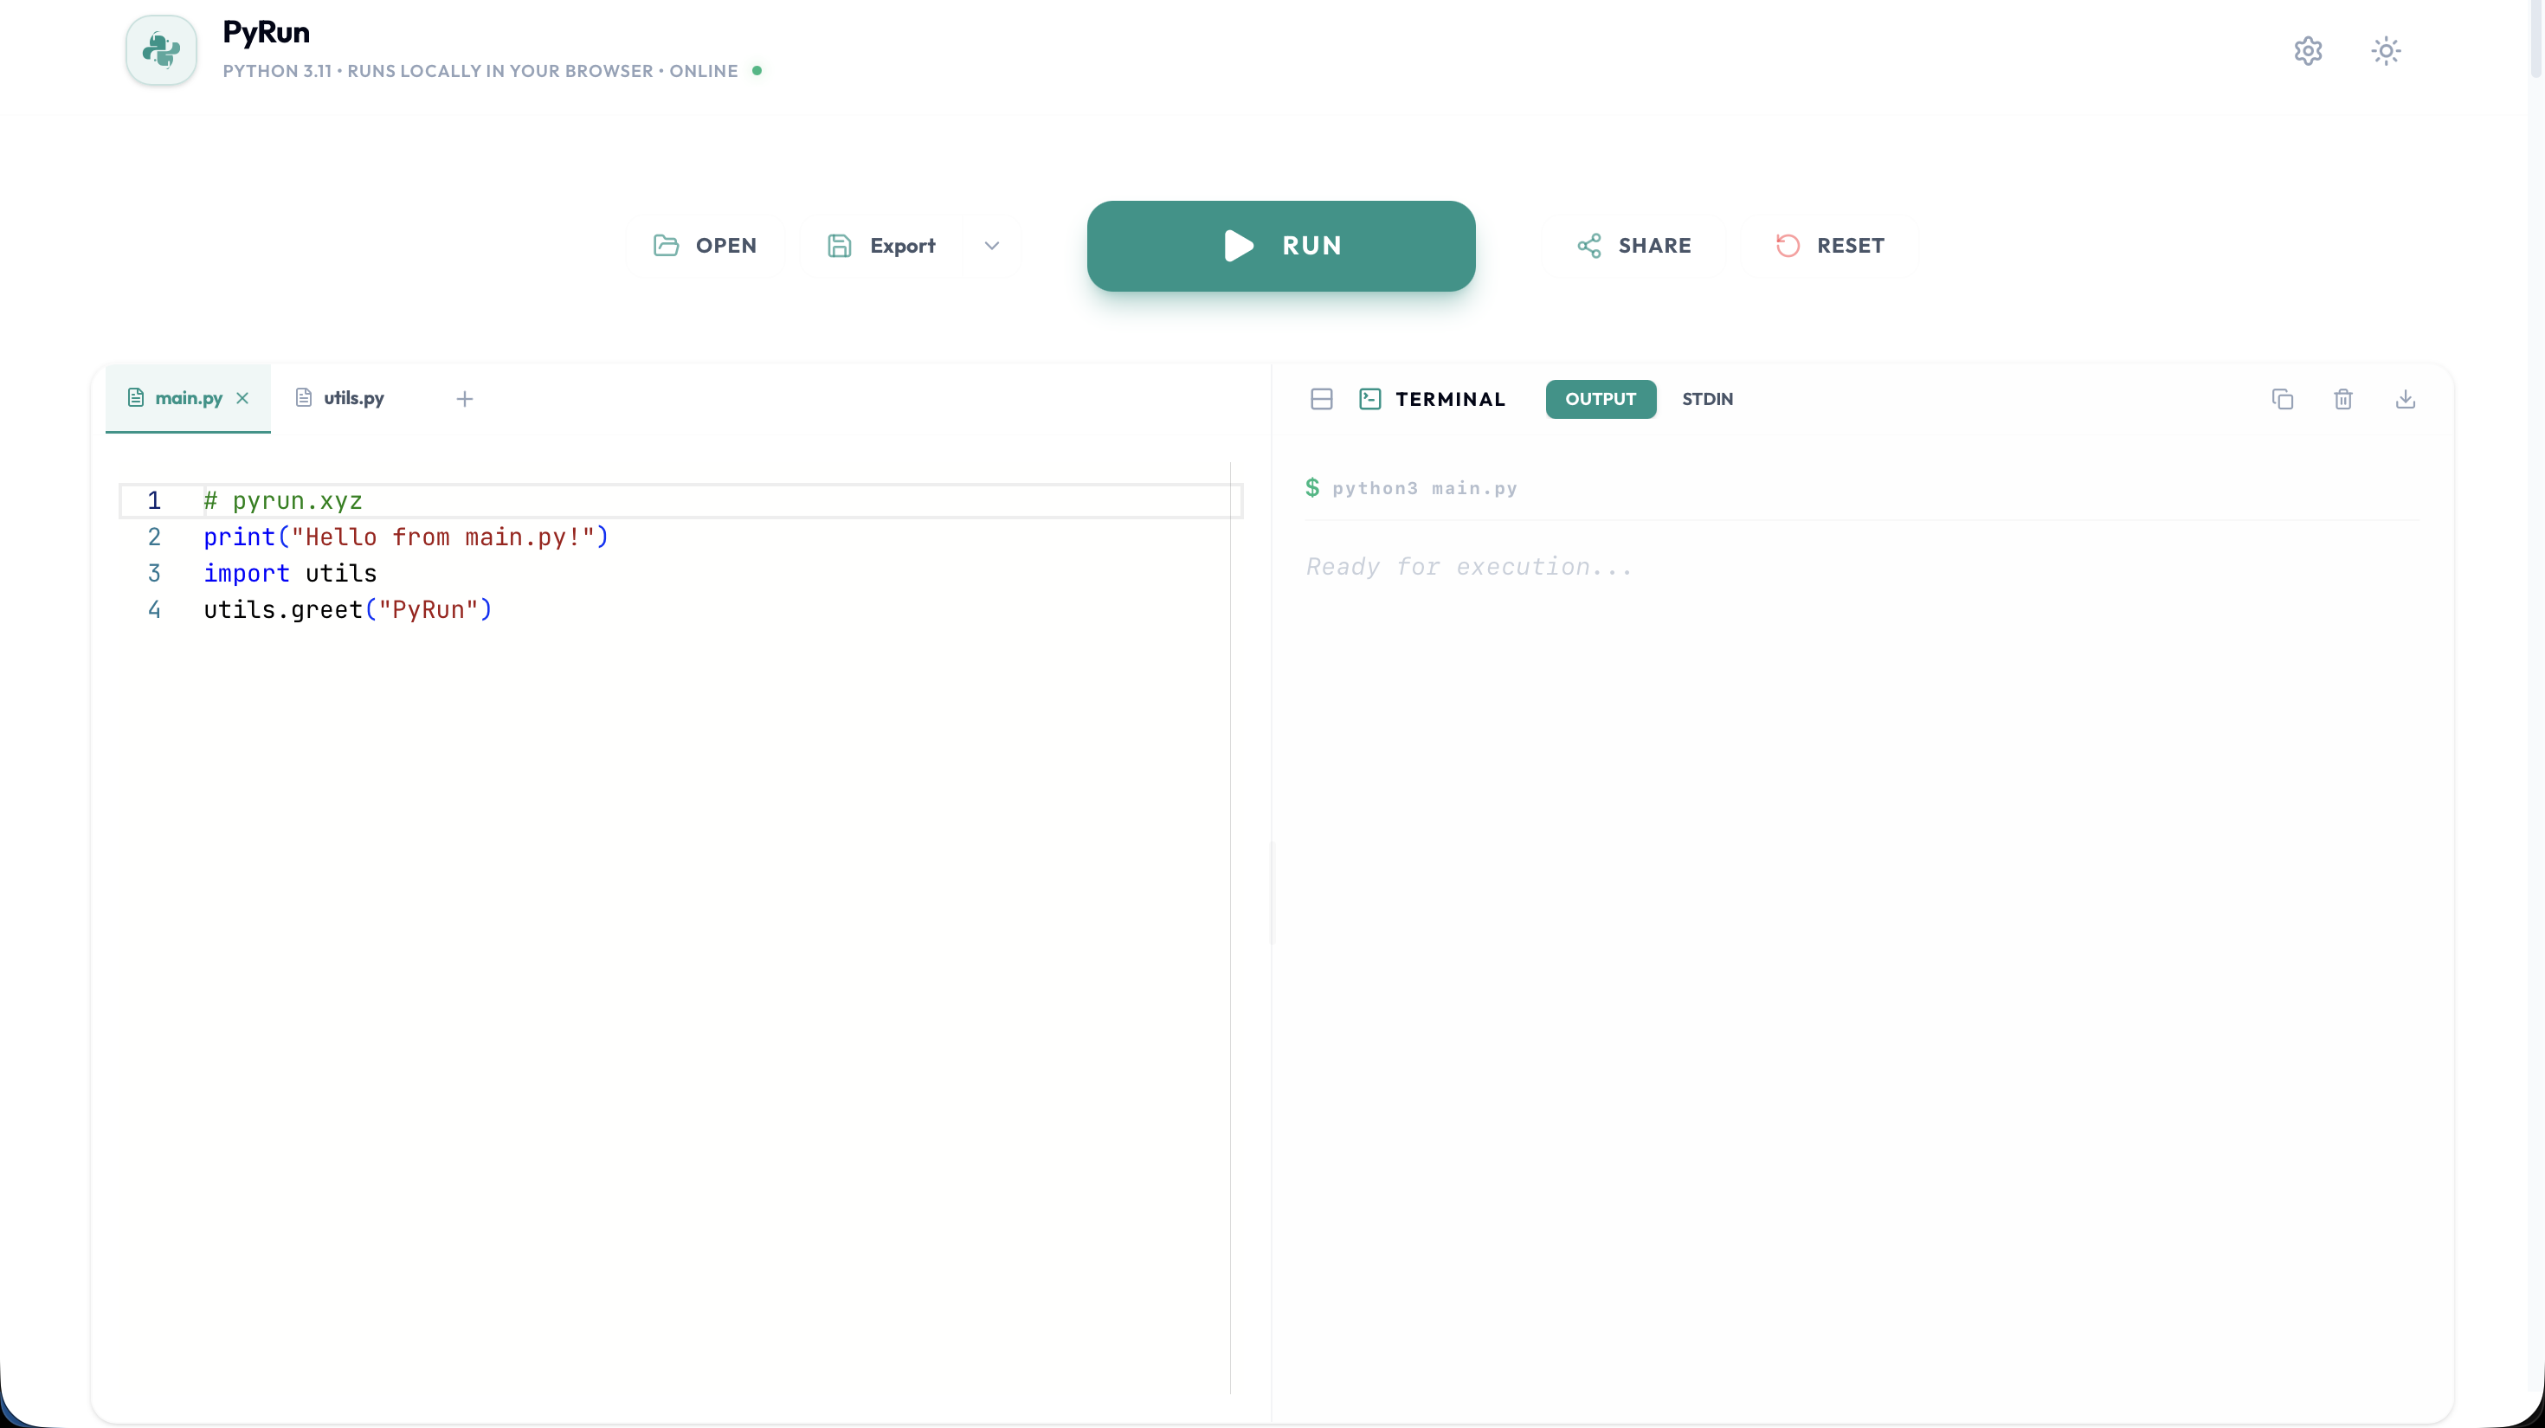
Task: Click the PyRun title text
Action: click(266, 33)
